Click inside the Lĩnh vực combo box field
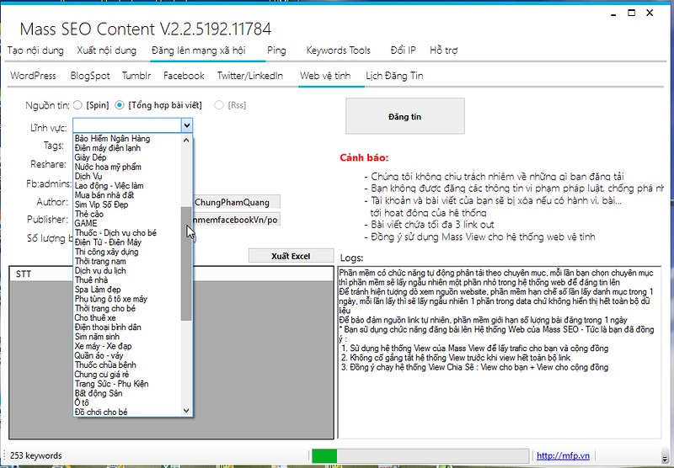The image size is (674, 468). click(127, 125)
